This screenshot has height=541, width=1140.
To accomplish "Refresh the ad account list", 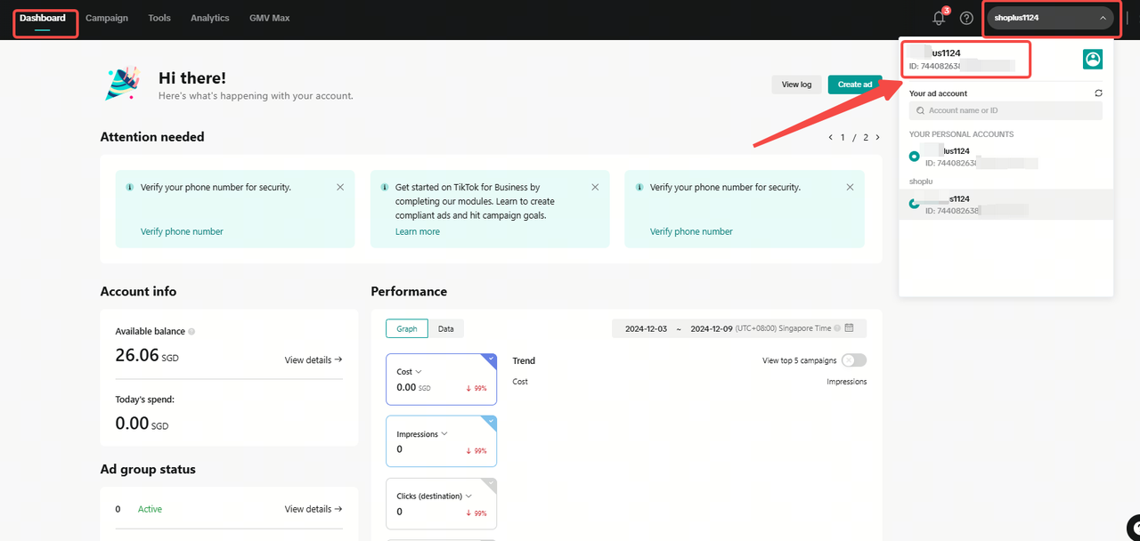I will [1098, 93].
